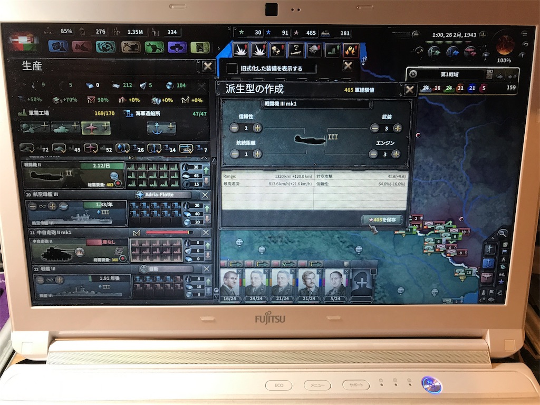540x405 pixels.
Task: Open the Research tab with the flask icon
Action: click(x=58, y=46)
